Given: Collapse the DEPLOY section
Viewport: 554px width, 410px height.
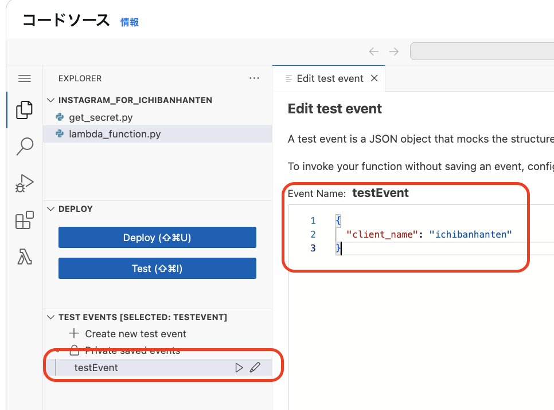Looking at the screenshot, I should pos(50,208).
